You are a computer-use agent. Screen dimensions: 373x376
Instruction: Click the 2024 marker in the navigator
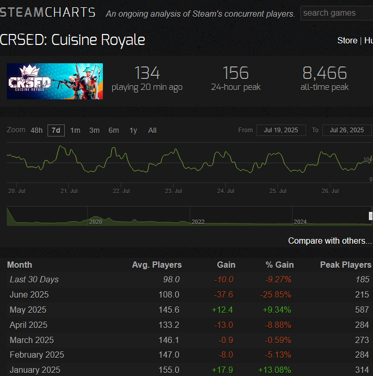pyautogui.click(x=300, y=222)
